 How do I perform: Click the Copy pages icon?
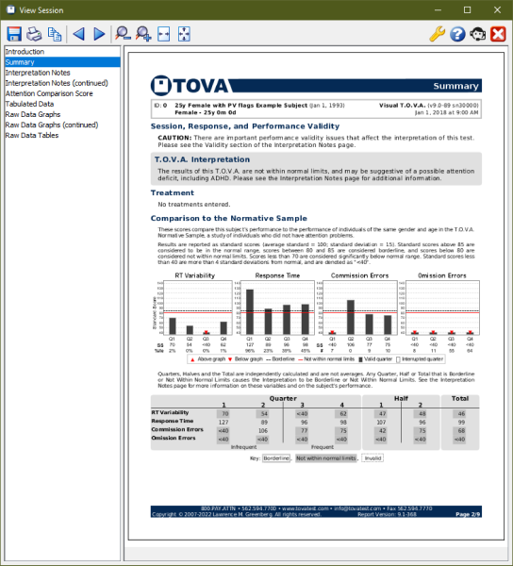tap(55, 34)
